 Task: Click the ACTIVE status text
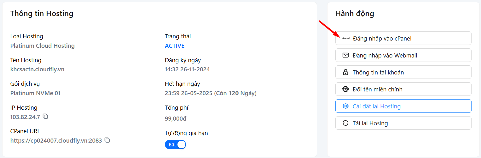[x=175, y=46]
